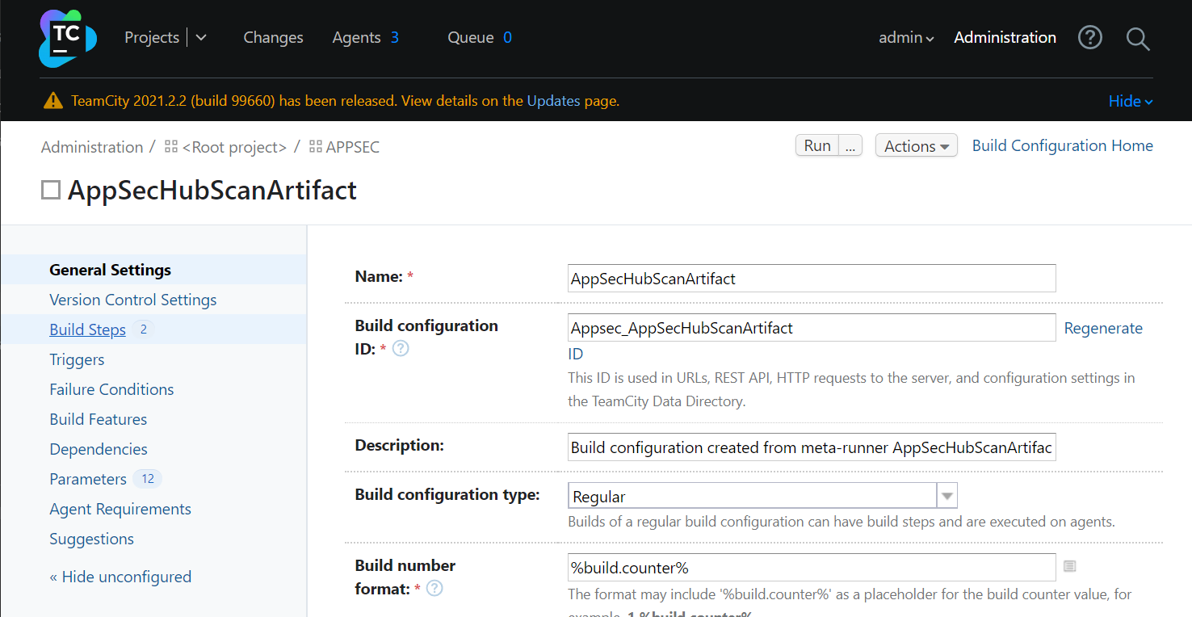Click help icon beside Build configuration ID
This screenshot has width=1192, height=617.
pyautogui.click(x=401, y=349)
